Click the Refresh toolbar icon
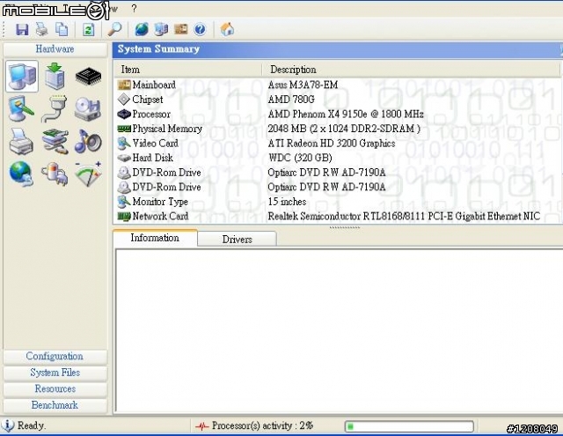 pyautogui.click(x=88, y=29)
